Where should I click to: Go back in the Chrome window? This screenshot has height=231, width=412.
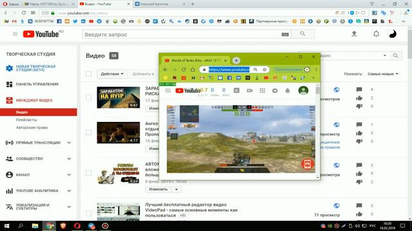tap(165, 69)
